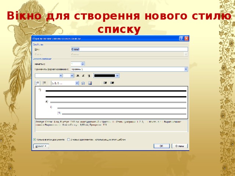This screenshot has height=176, width=235.
Task: Click the slide title "Вікно для створення нового стилю списку"
Action: (119, 22)
